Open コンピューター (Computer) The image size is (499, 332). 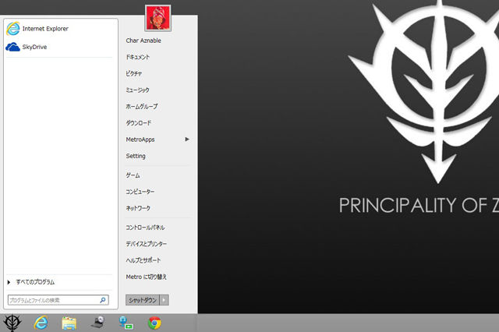pos(140,192)
